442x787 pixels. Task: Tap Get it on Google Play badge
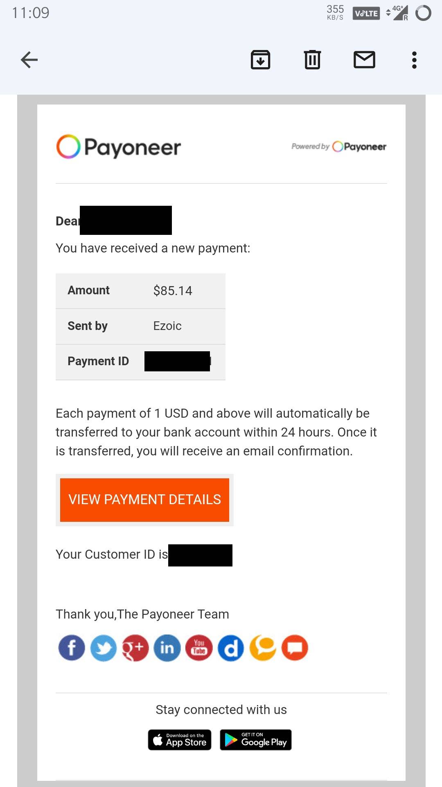point(256,740)
